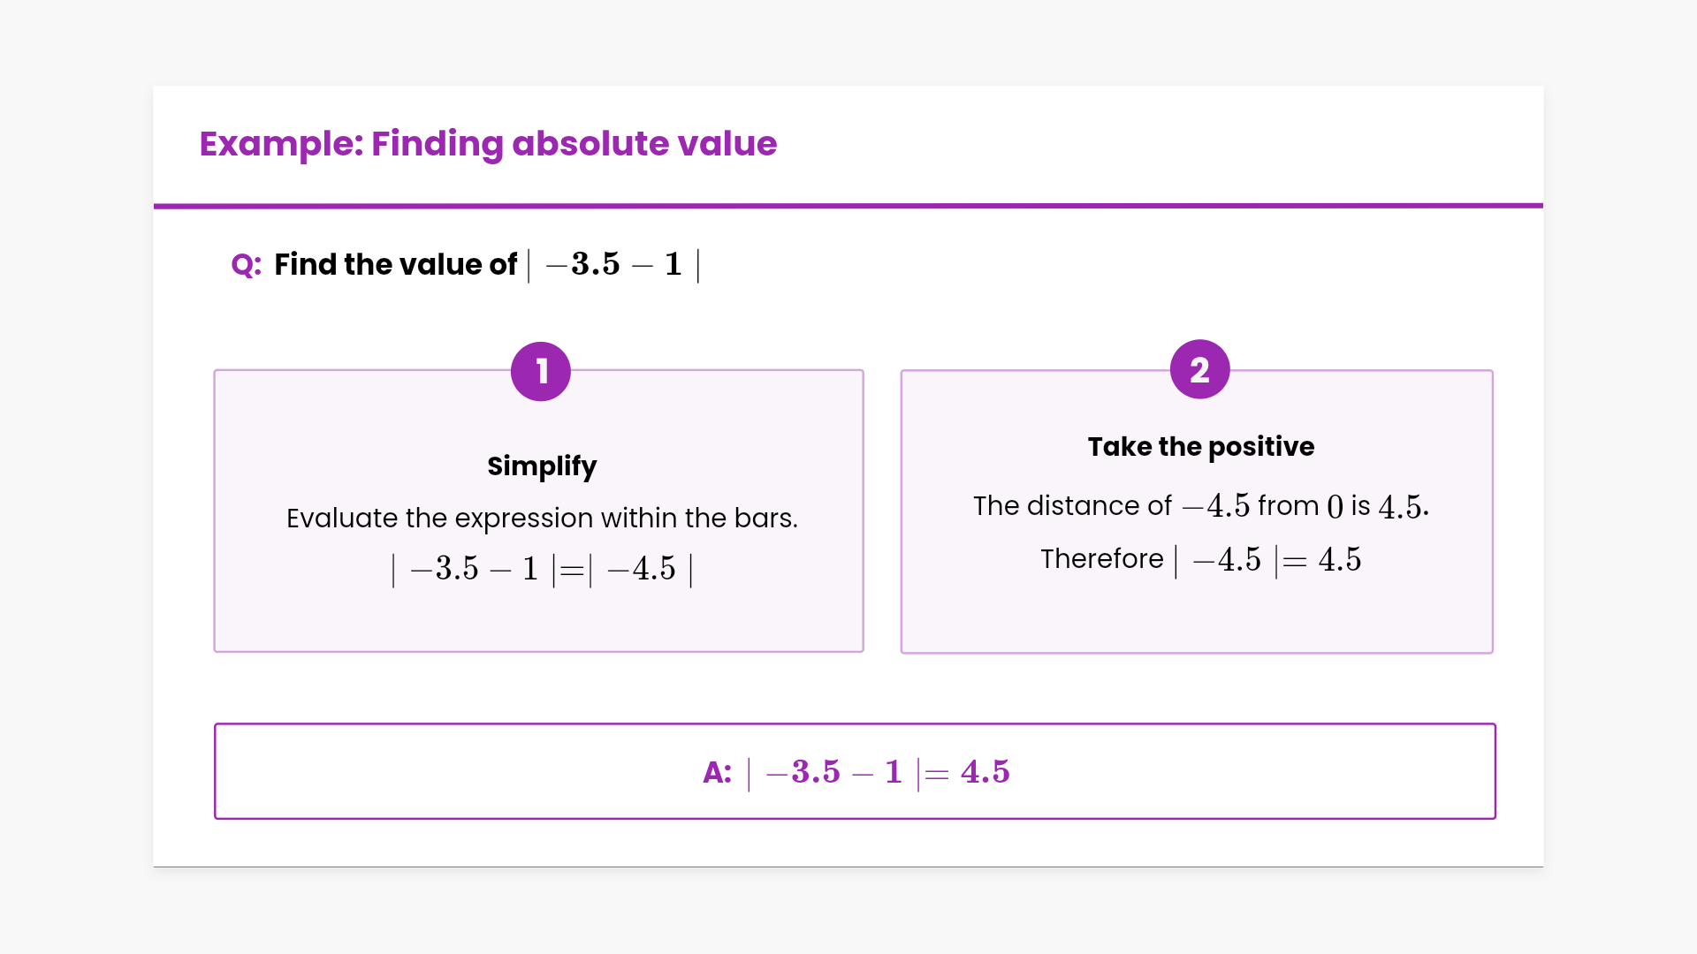Click the final 4.5 in the answer box
Viewport: 1697px width, 954px height.
(x=985, y=772)
